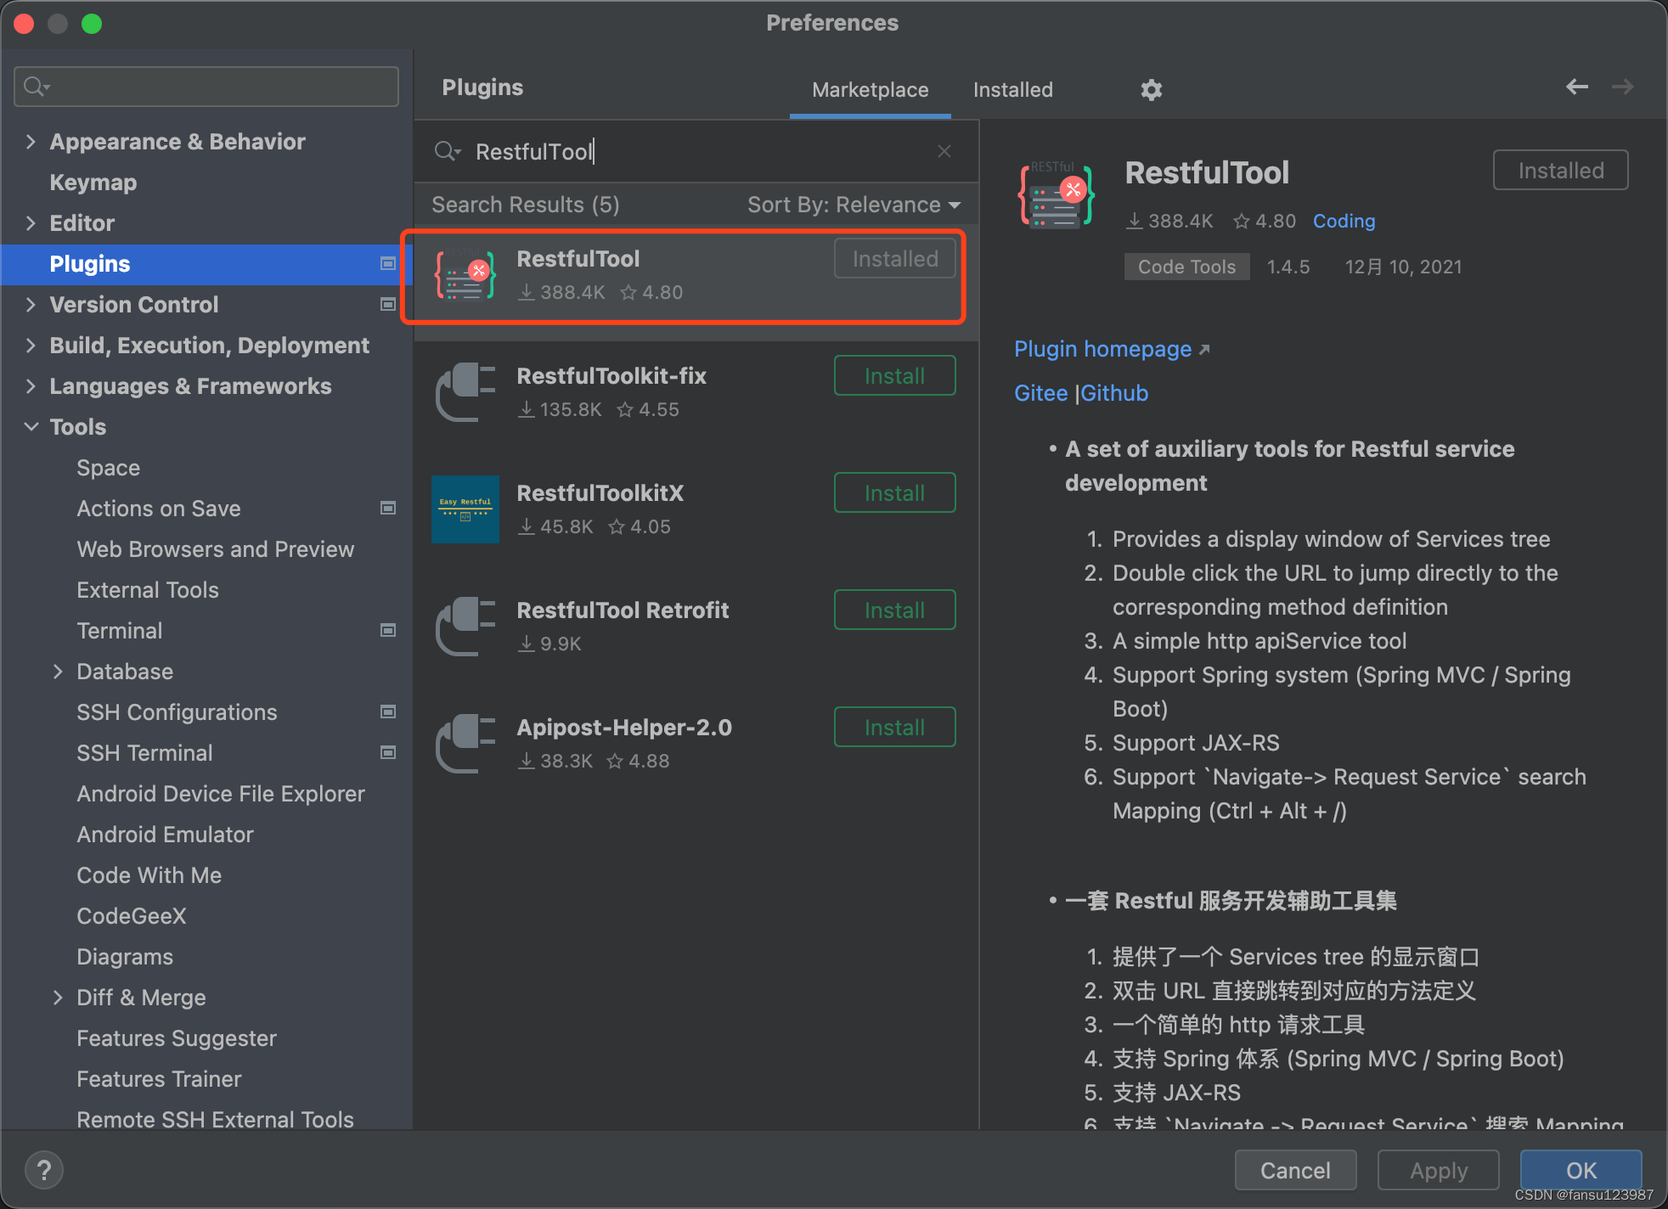The width and height of the screenshot is (1668, 1209).
Task: Click the RestfulToolkitX Easy Restful icon
Action: [465, 509]
